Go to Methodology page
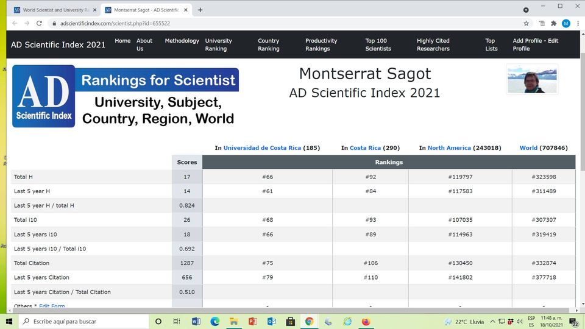This screenshot has width=585, height=329. pos(182,41)
